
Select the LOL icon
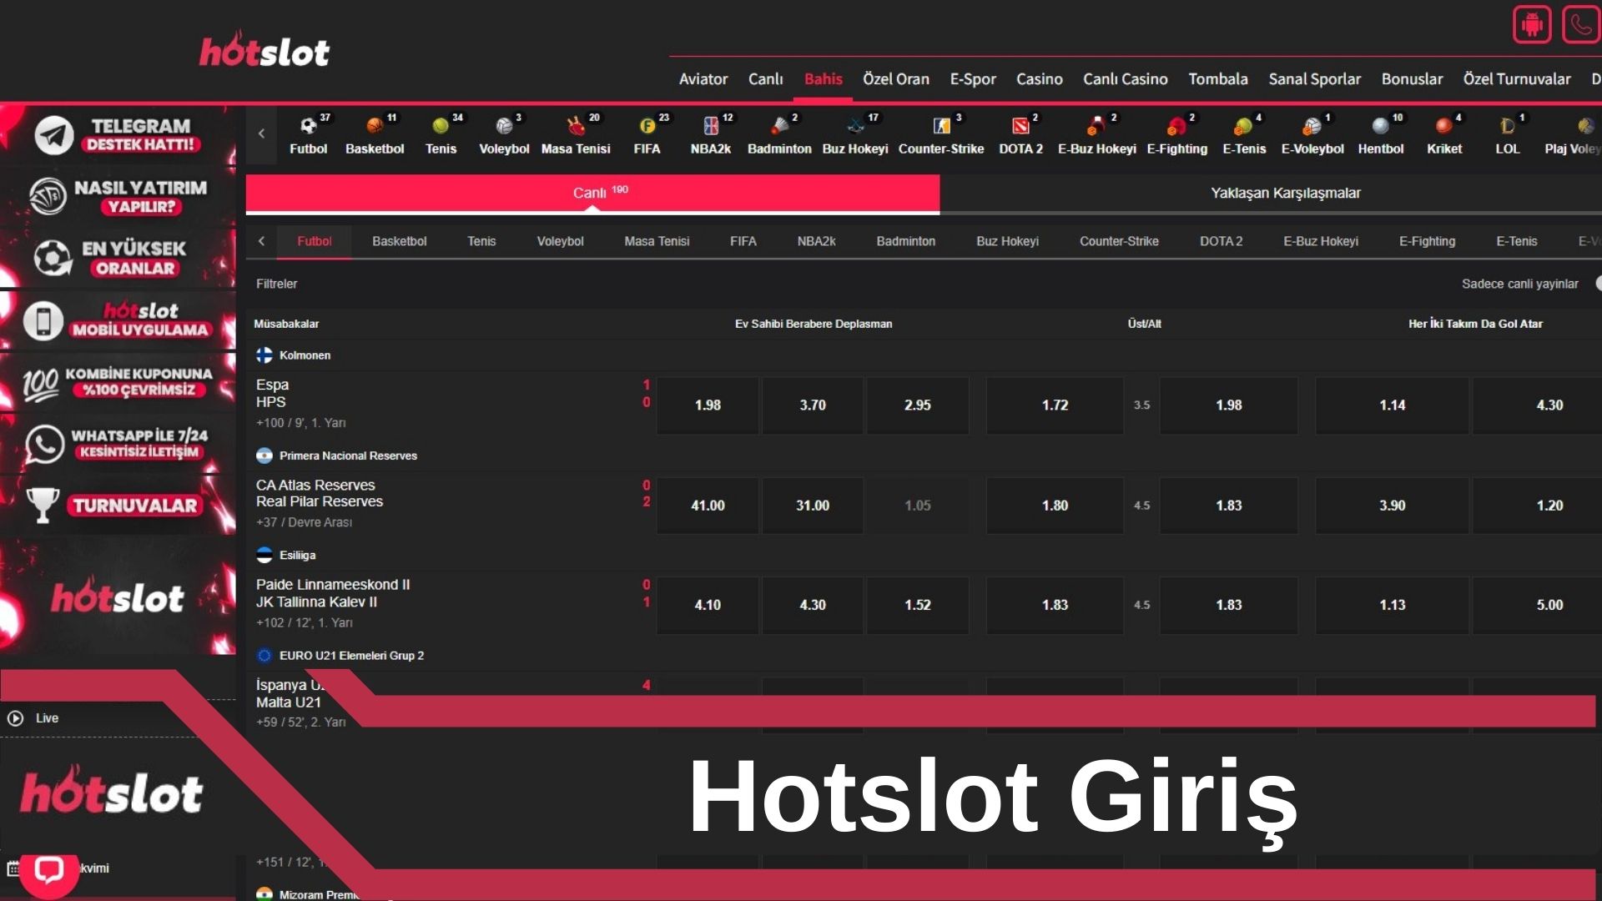pos(1507,126)
